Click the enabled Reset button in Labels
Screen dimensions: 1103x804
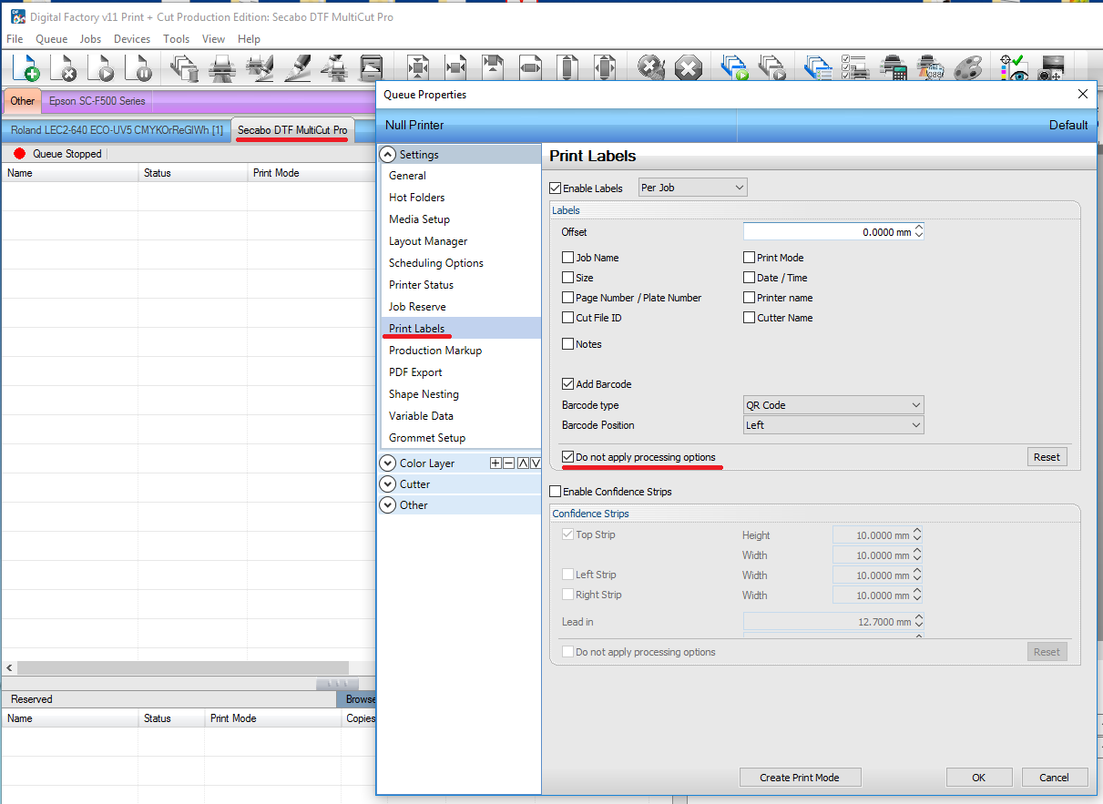[1047, 457]
